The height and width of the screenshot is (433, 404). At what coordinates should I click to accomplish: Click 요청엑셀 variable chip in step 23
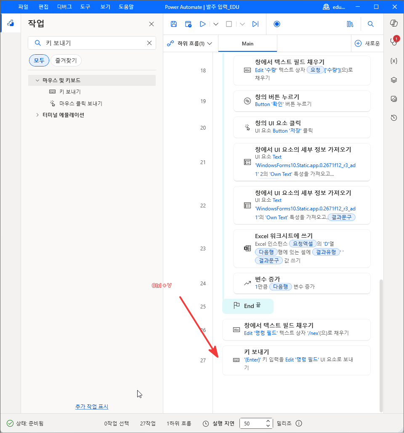[x=303, y=244]
